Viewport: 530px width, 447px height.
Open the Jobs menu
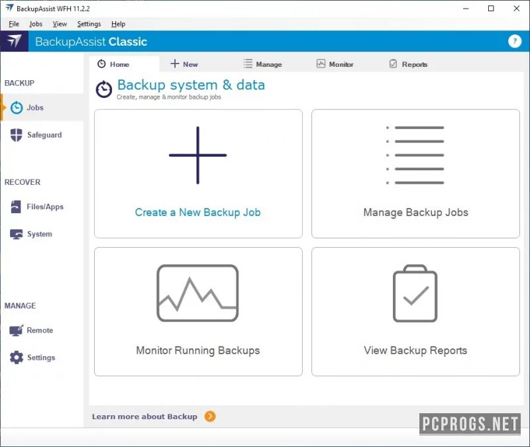(x=36, y=24)
